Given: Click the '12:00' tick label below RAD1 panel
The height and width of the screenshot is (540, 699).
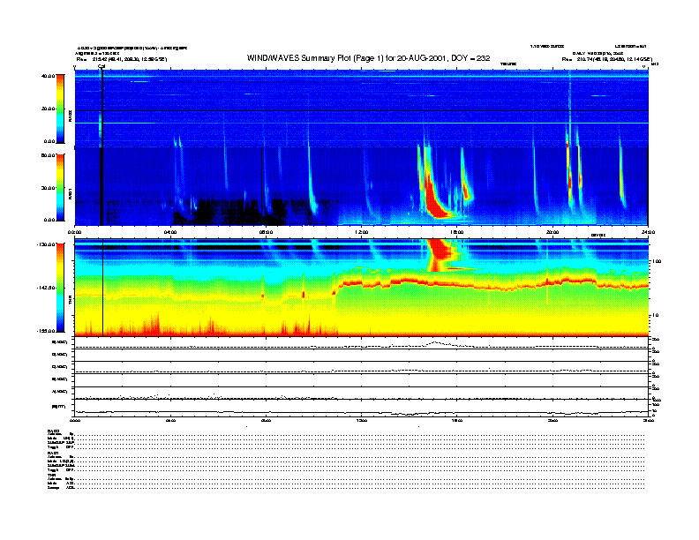Looking at the screenshot, I should (x=362, y=232).
